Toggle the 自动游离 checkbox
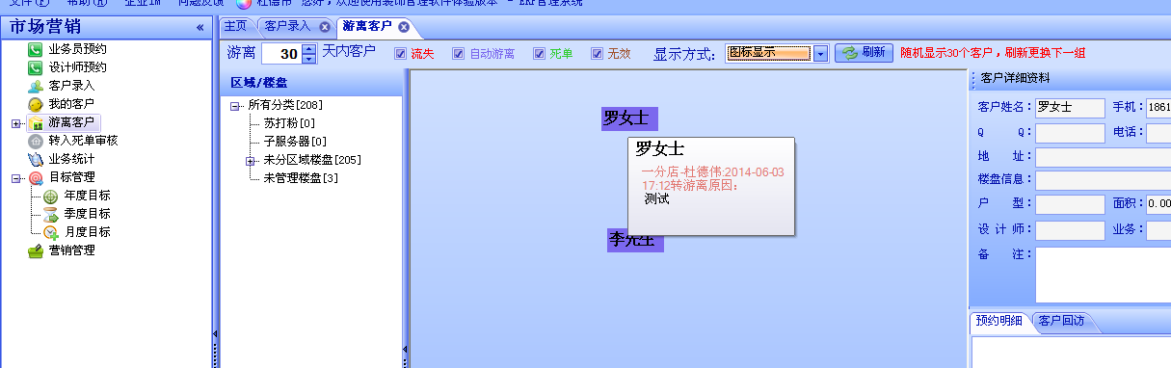1171x368 pixels. [x=459, y=54]
